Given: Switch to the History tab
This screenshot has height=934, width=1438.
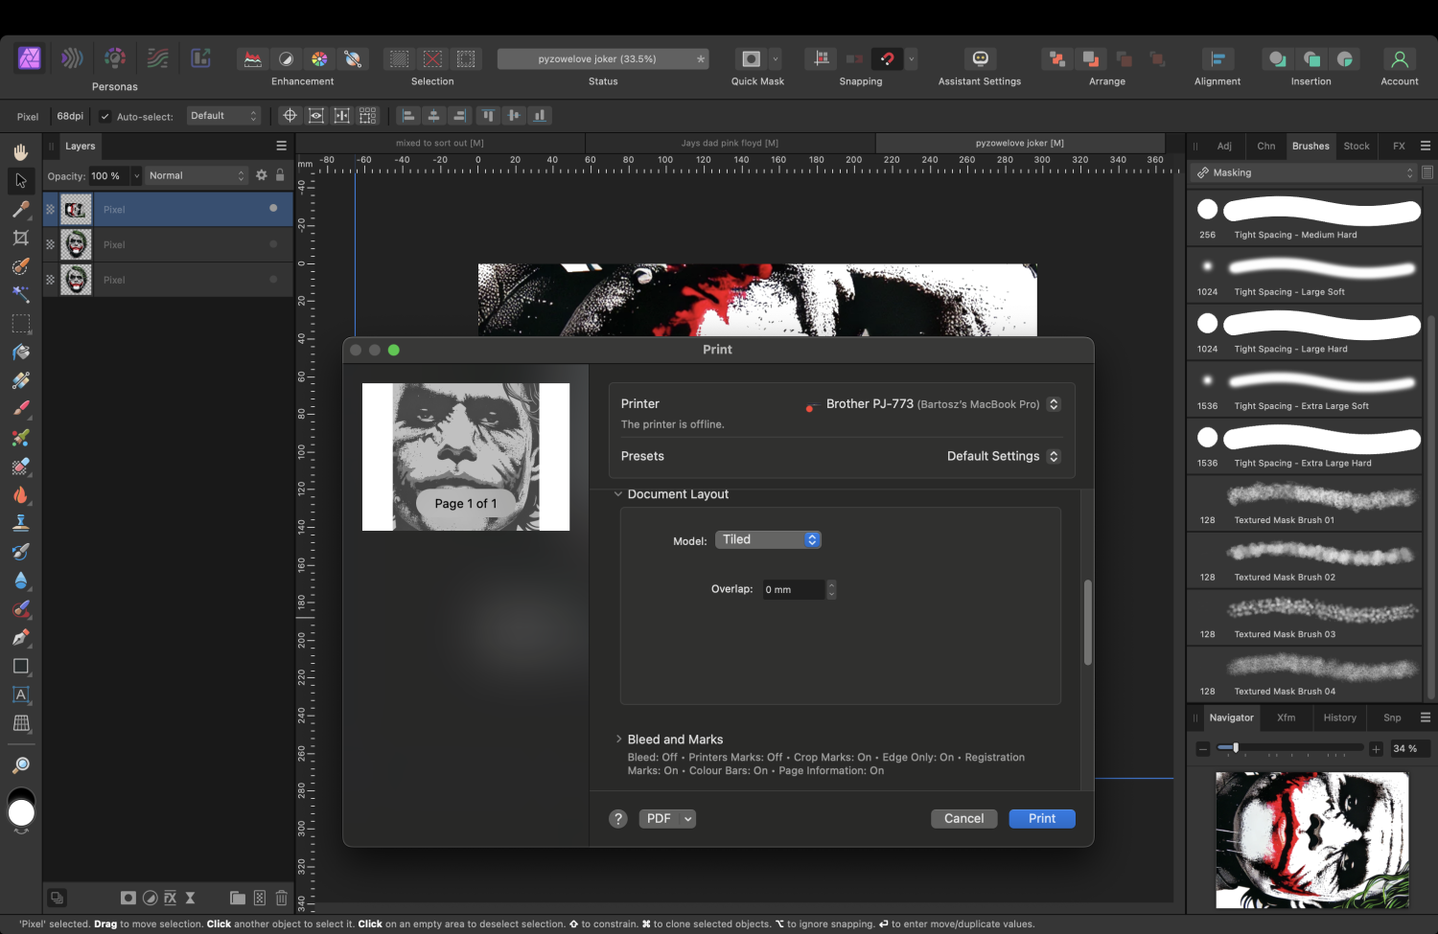Looking at the screenshot, I should [x=1339, y=718].
